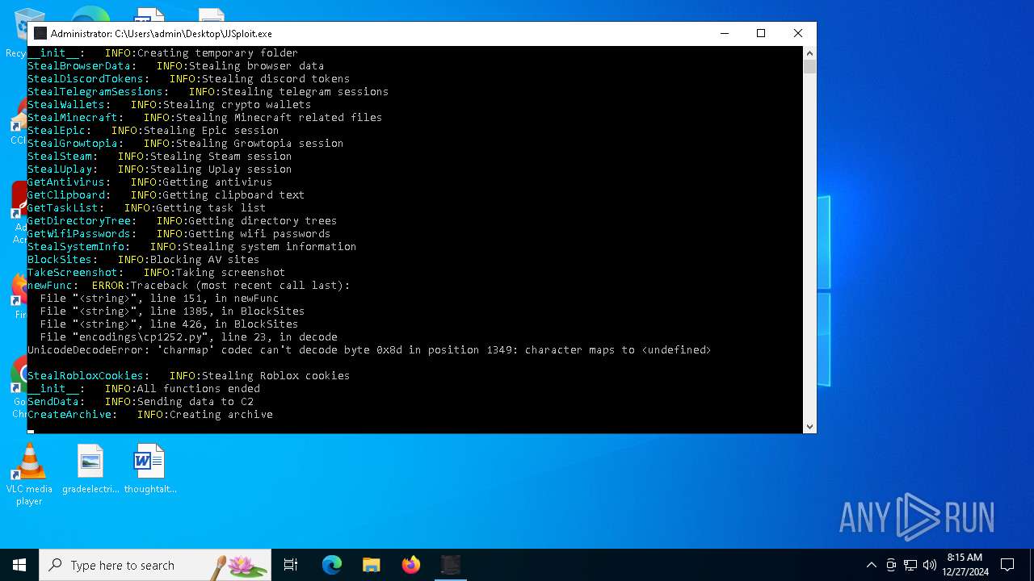Click the 'newFunc: ERROR:Traceback' line
The height and width of the screenshot is (581, 1034).
click(x=188, y=286)
